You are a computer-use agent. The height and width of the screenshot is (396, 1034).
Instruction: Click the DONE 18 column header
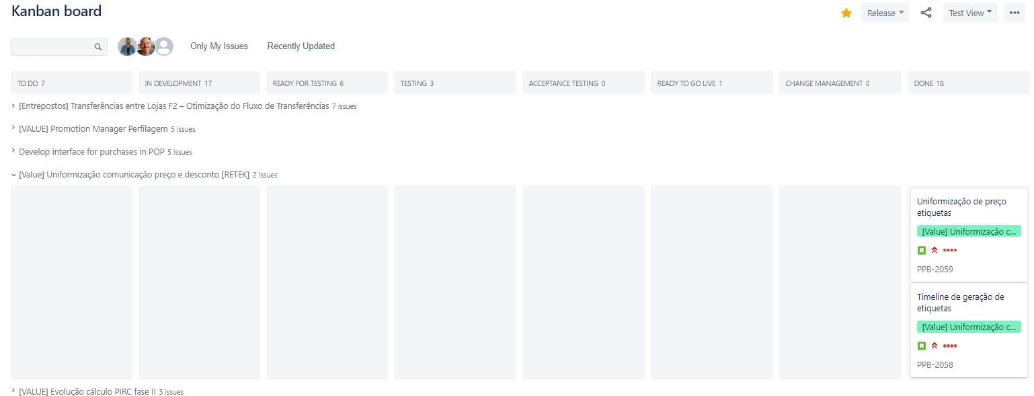coord(969,83)
